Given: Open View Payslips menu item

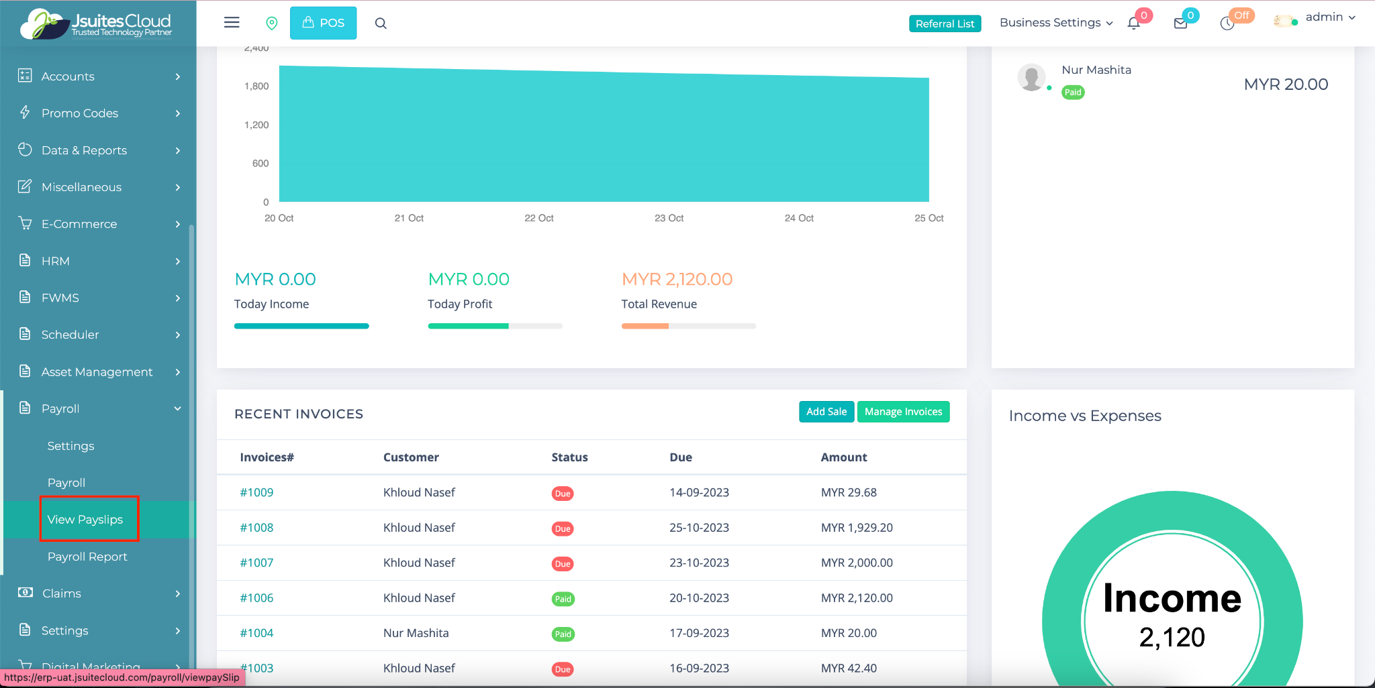Looking at the screenshot, I should click(x=85, y=520).
